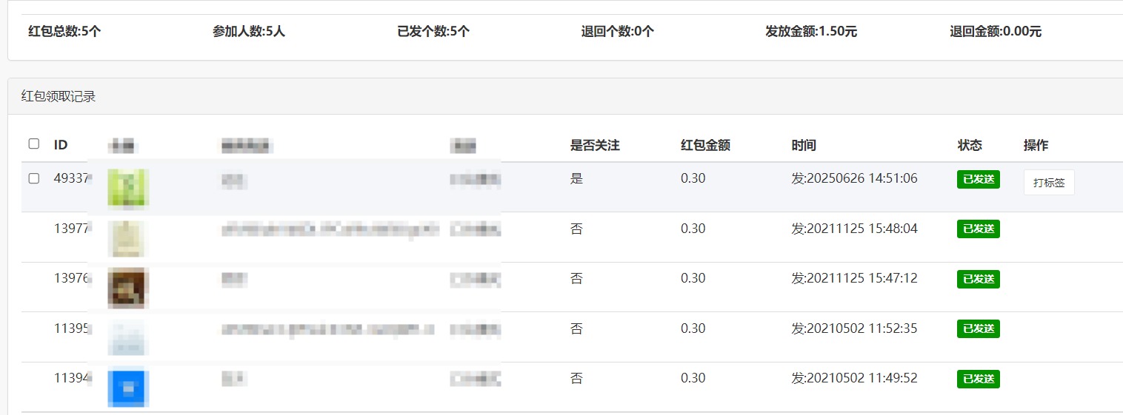This screenshot has width=1123, height=415.
Task: Click the beige avatar in row 13977
Action: point(128,237)
